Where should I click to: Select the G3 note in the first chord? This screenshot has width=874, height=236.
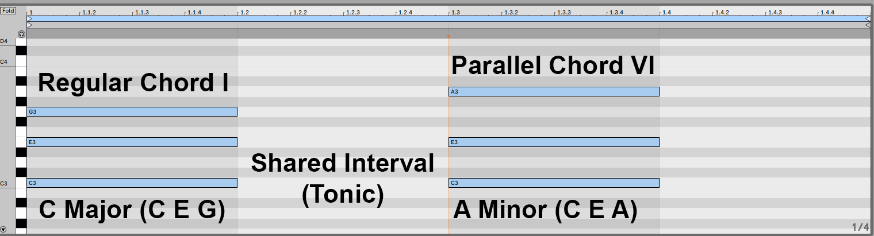(x=132, y=111)
